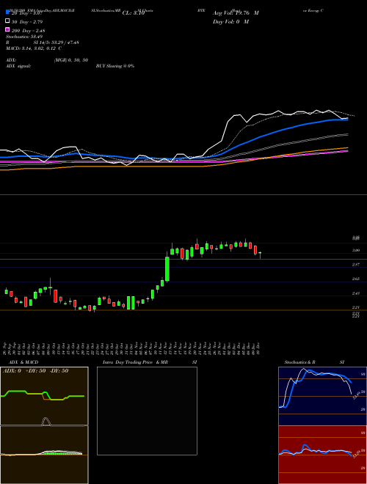Click the 'SI 14/3: 58.29 / 47.48' value

coord(57,43)
